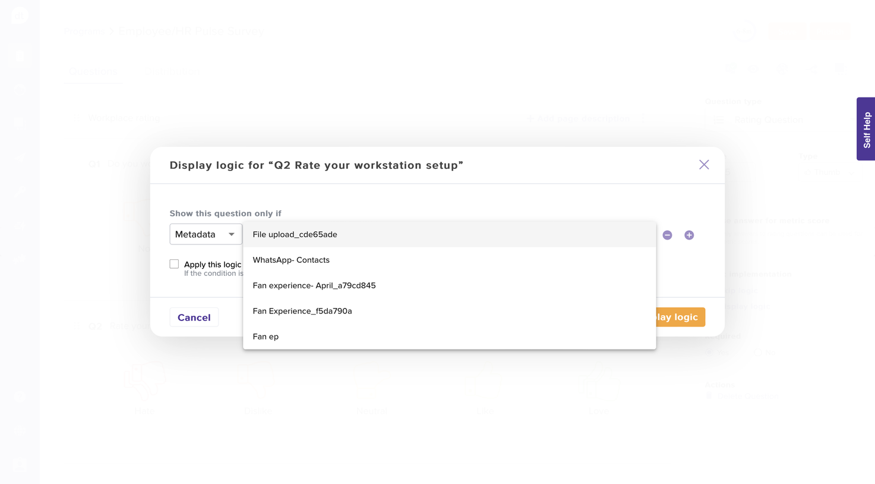Screen dimensions: 875x484
Task: Expand the Rating Question type dropdown
Action: pyautogui.click(x=768, y=120)
